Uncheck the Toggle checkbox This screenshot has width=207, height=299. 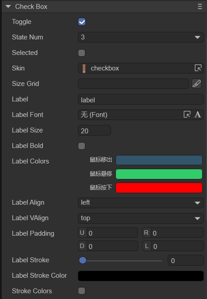pyautogui.click(x=82, y=22)
